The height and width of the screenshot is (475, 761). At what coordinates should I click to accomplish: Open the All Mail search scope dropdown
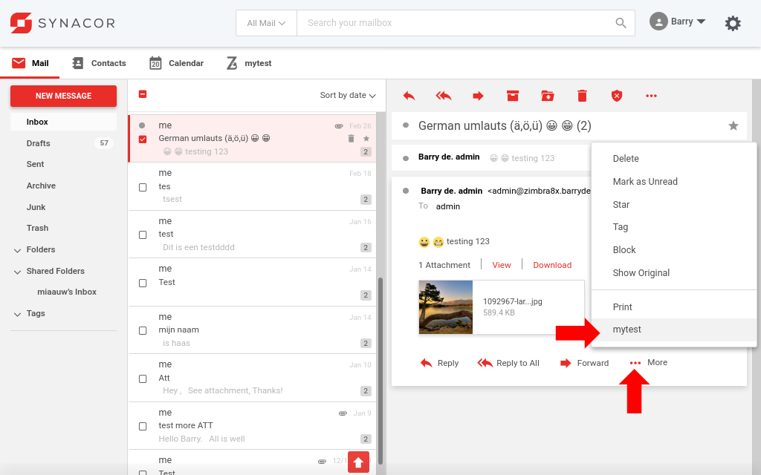click(x=266, y=23)
